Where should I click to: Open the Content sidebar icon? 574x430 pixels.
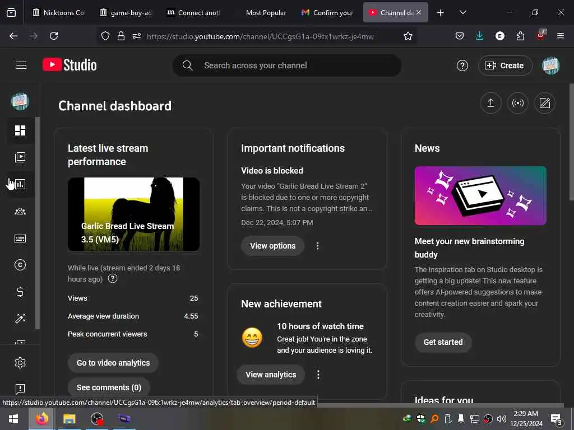coord(20,157)
